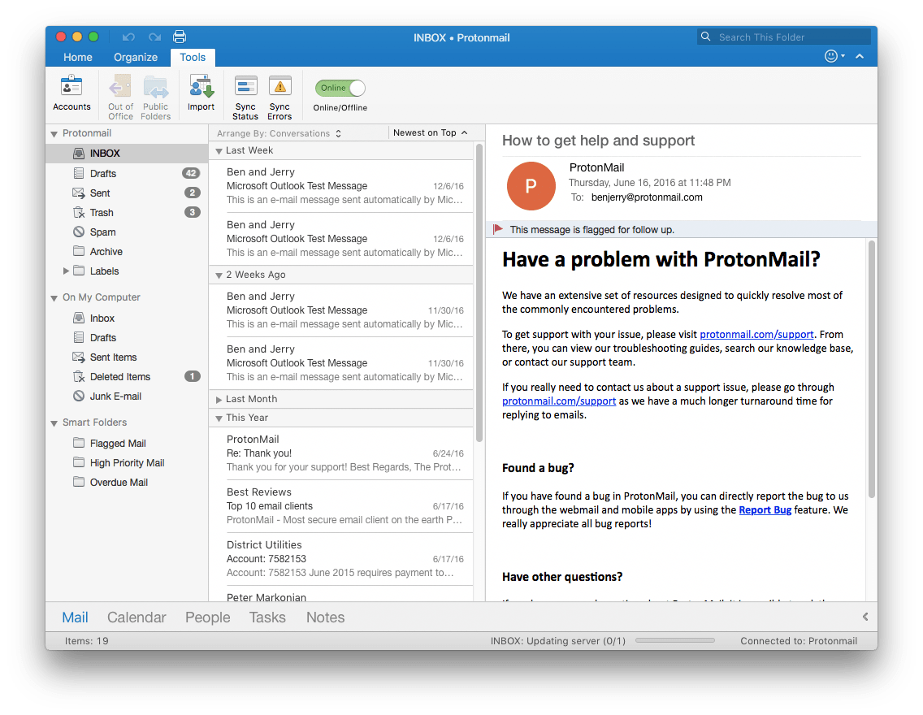
Task: Check Sync Status
Action: click(x=245, y=93)
